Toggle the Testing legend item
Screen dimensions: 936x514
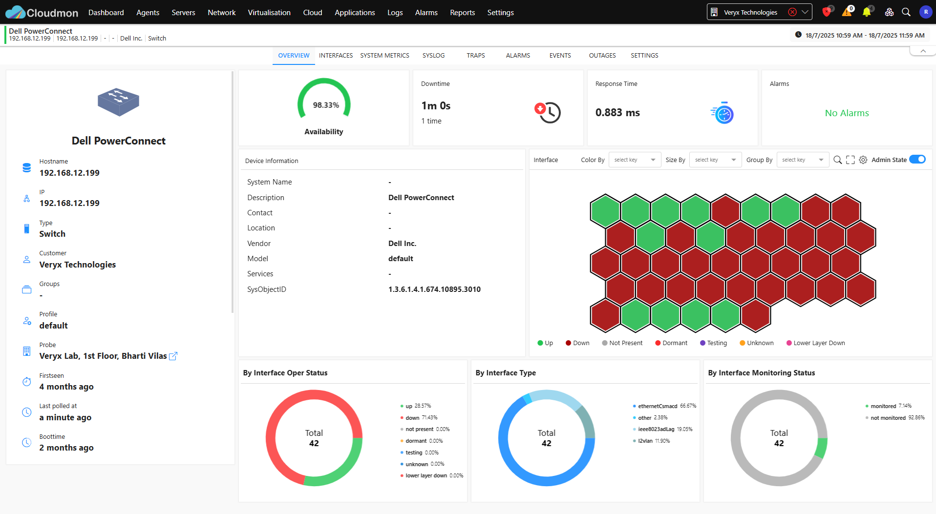coord(713,343)
